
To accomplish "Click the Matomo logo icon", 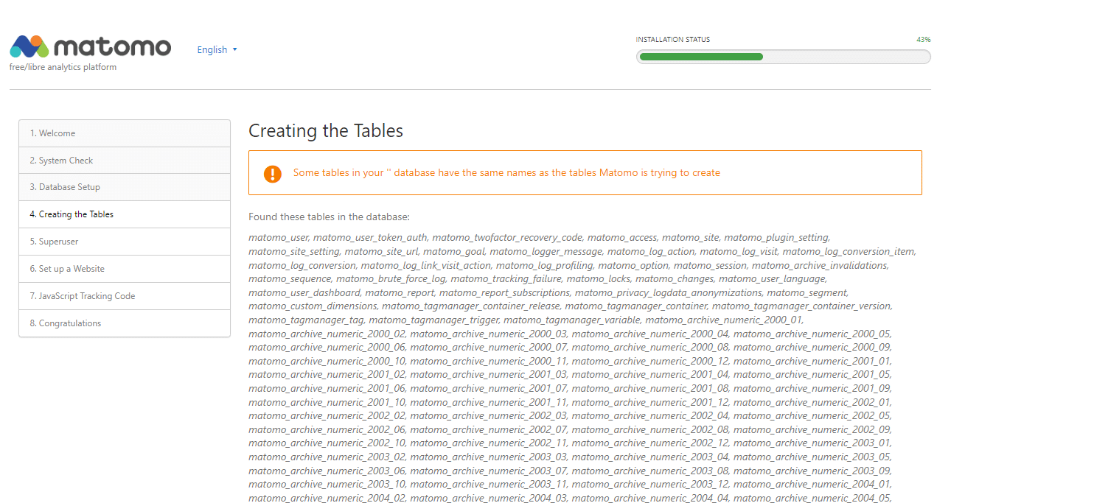I will (x=29, y=46).
